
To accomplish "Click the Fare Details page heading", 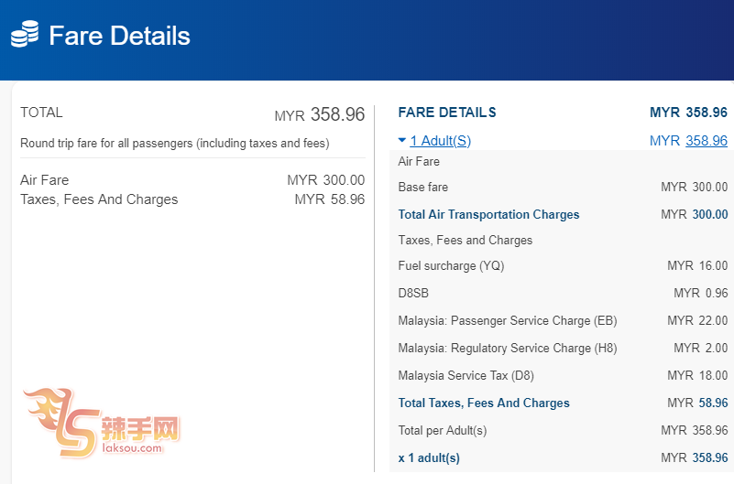I will (x=119, y=36).
